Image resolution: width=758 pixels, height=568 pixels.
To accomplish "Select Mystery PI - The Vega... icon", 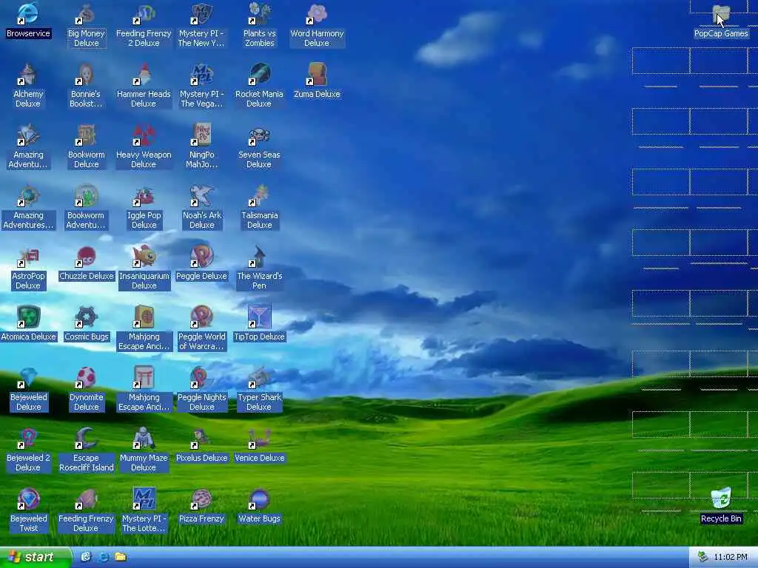I will 201,86.
